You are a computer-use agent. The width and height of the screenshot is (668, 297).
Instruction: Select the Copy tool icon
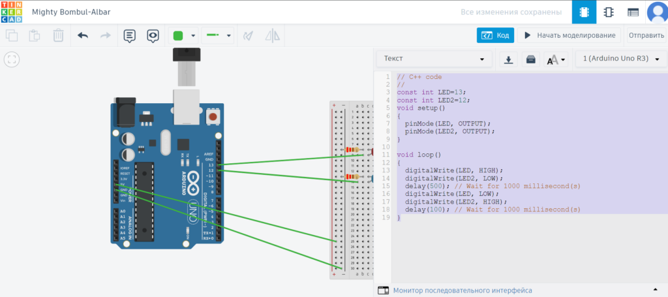coord(12,35)
